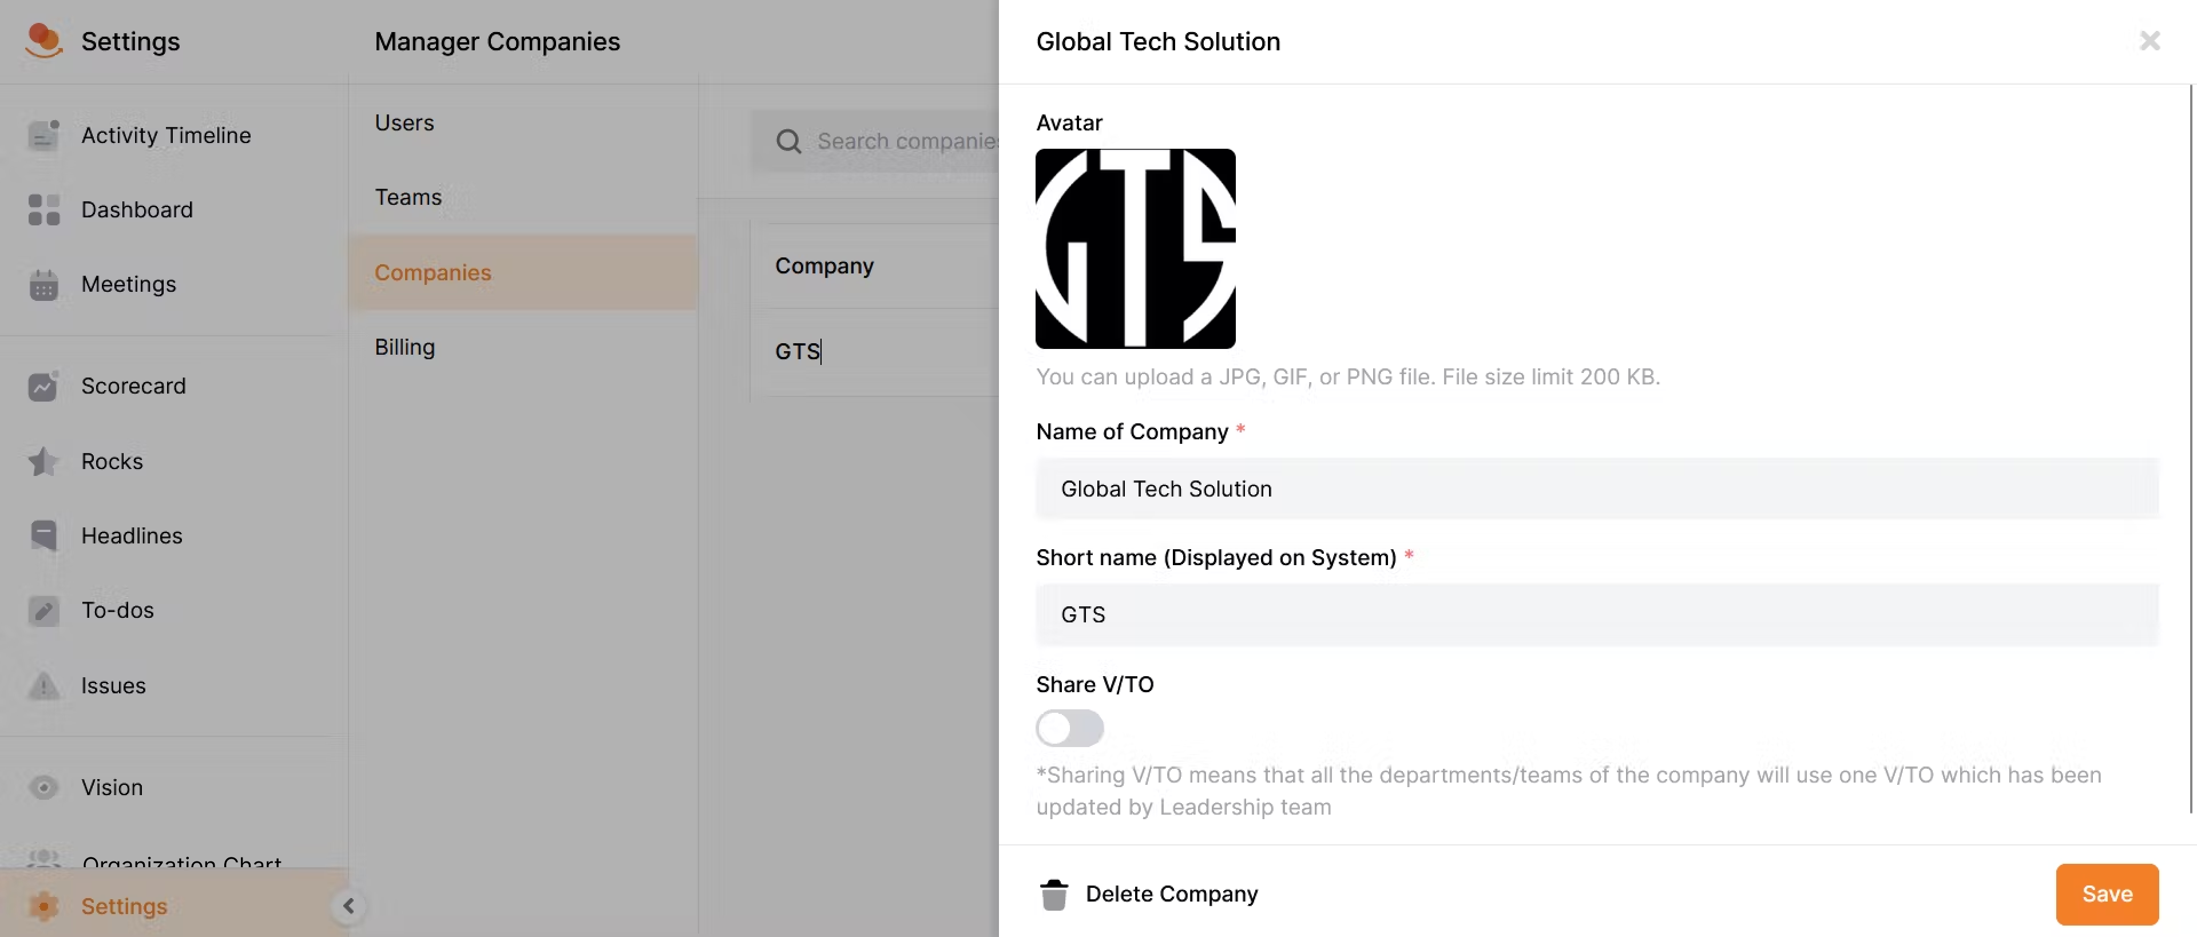Collapse the sidebar with the chevron arrow
This screenshot has height=937, width=2197.
click(348, 906)
